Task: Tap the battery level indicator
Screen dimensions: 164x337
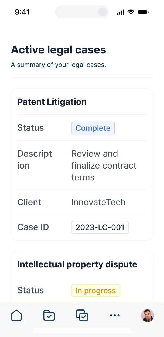Action: [143, 12]
